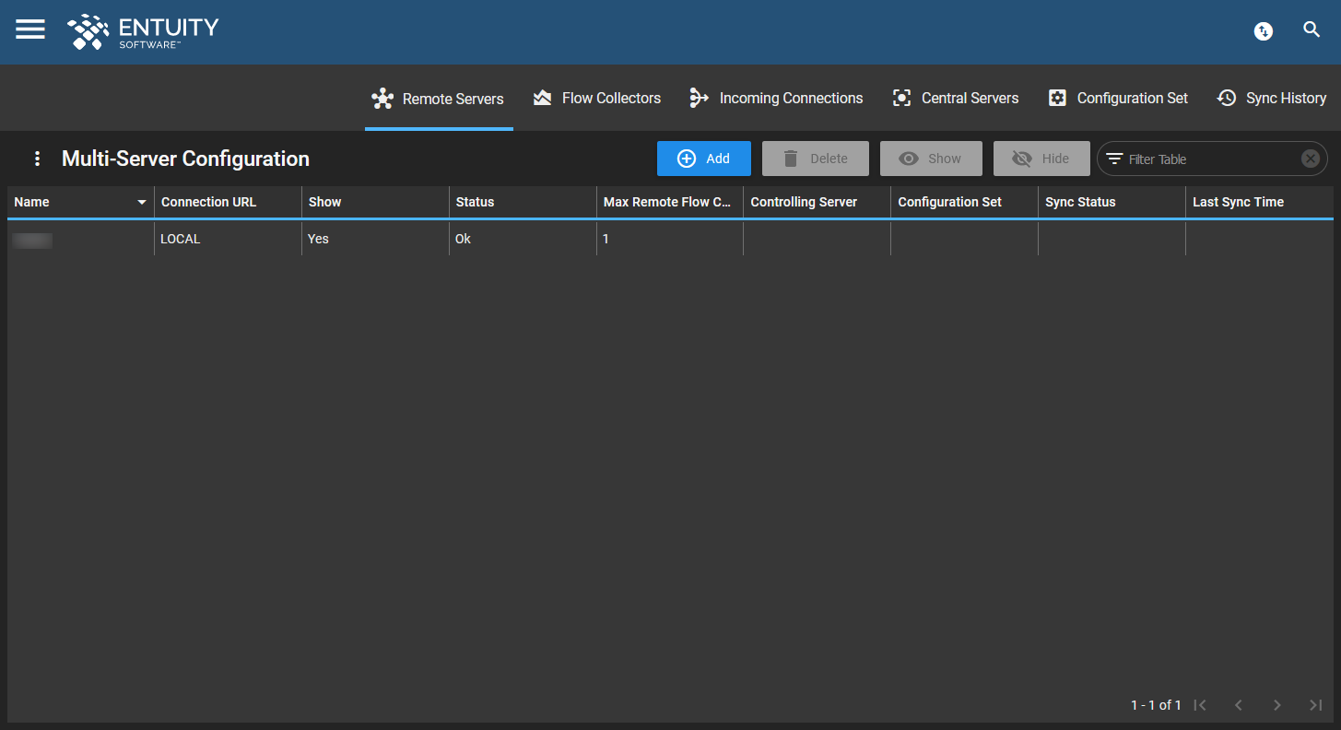Sort by the Status column header
Screen dimensions: 1341x730
coord(523,202)
